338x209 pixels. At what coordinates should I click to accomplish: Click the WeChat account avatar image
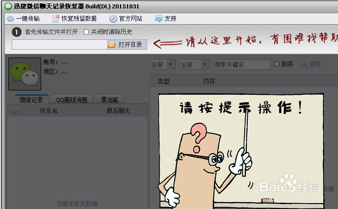tap(25, 74)
